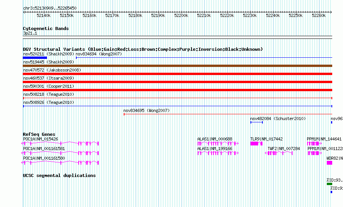Open the nsv519445 (Shaikh2009) label

click(x=49, y=62)
